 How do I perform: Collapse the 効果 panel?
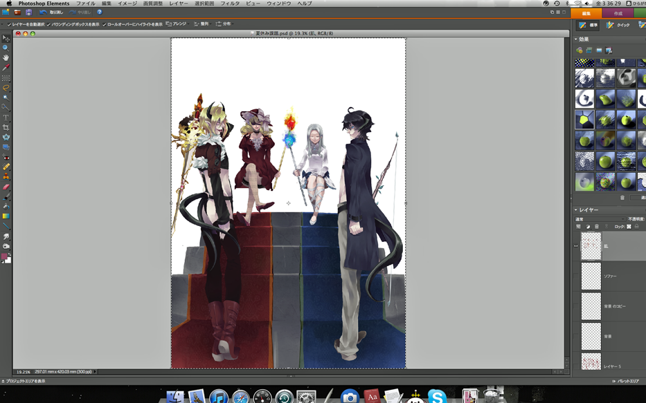[x=576, y=39]
